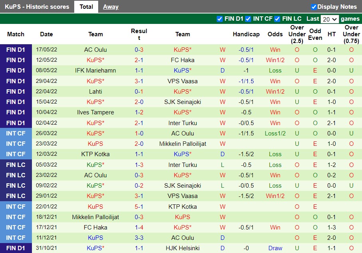
Task: Click FIN D1 league cell for 17/05/22
Action: (16, 50)
